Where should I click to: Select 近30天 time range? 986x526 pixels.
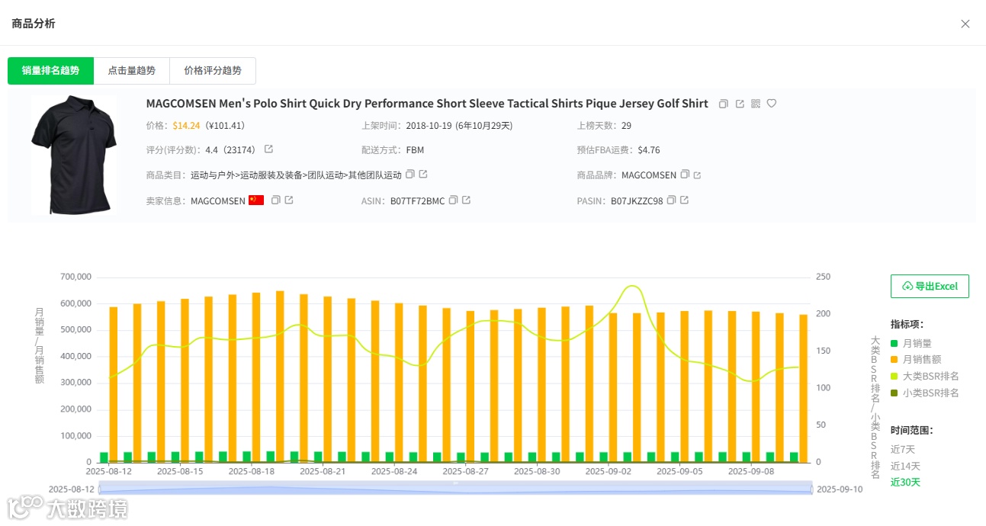click(905, 482)
